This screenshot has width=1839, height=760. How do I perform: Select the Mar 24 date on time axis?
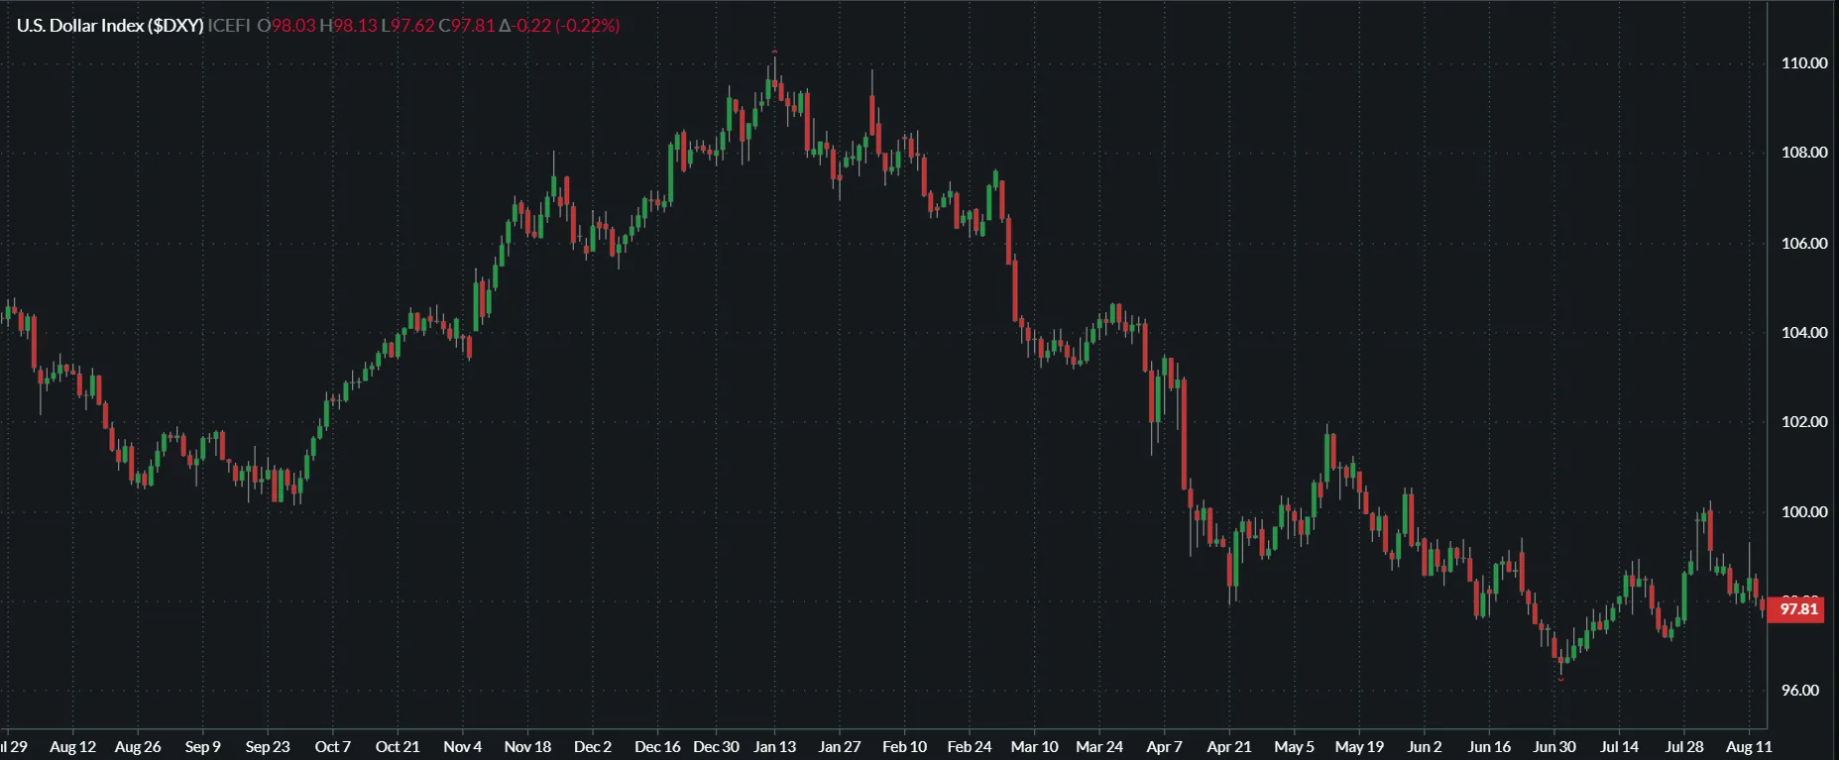pos(1099,747)
